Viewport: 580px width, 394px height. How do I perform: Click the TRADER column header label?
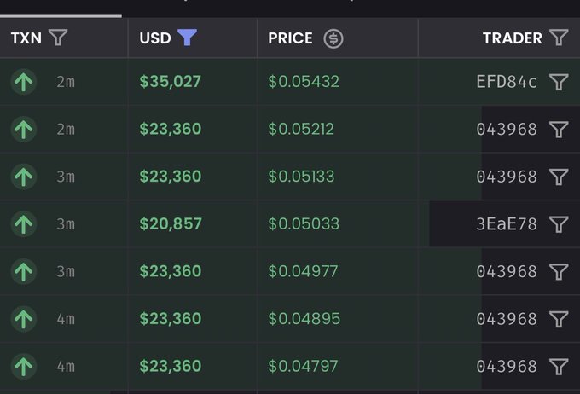coord(513,38)
